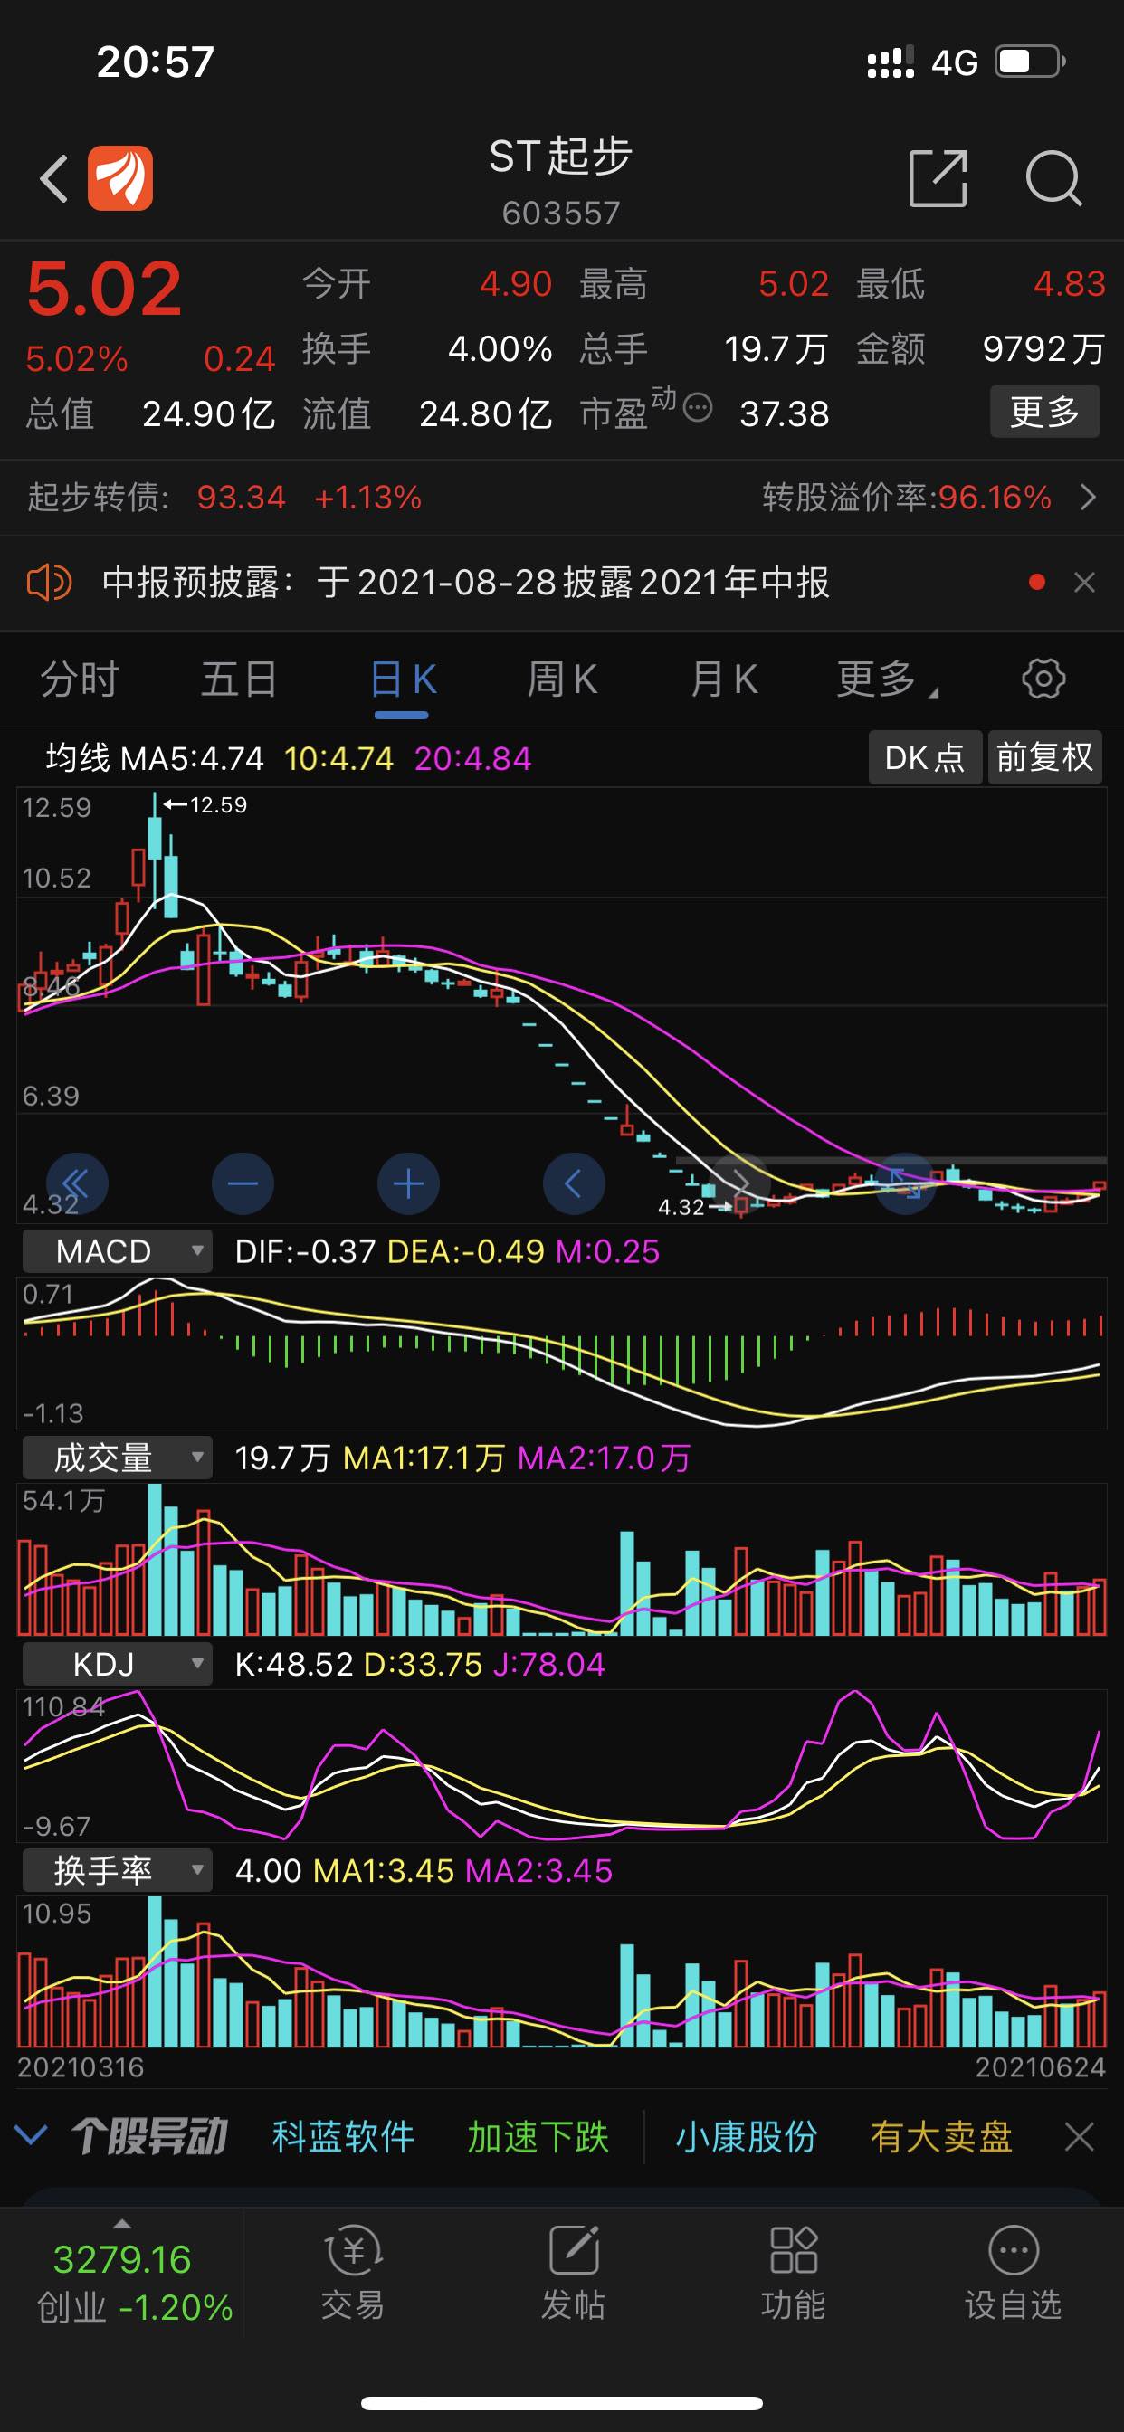Viewport: 1124px width, 2432px height.
Task: Toggle the DK点 indicator button
Action: tap(925, 757)
